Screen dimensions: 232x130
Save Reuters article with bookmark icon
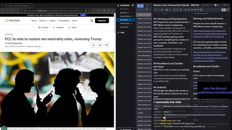point(94,45)
